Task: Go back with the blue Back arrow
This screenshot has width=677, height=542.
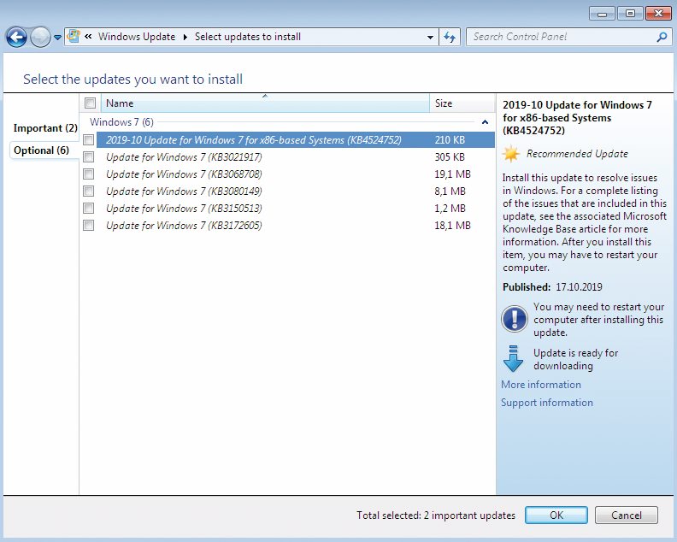Action: (x=16, y=37)
